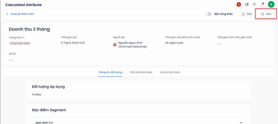Open the documentation book icon

pyautogui.click(x=247, y=4)
